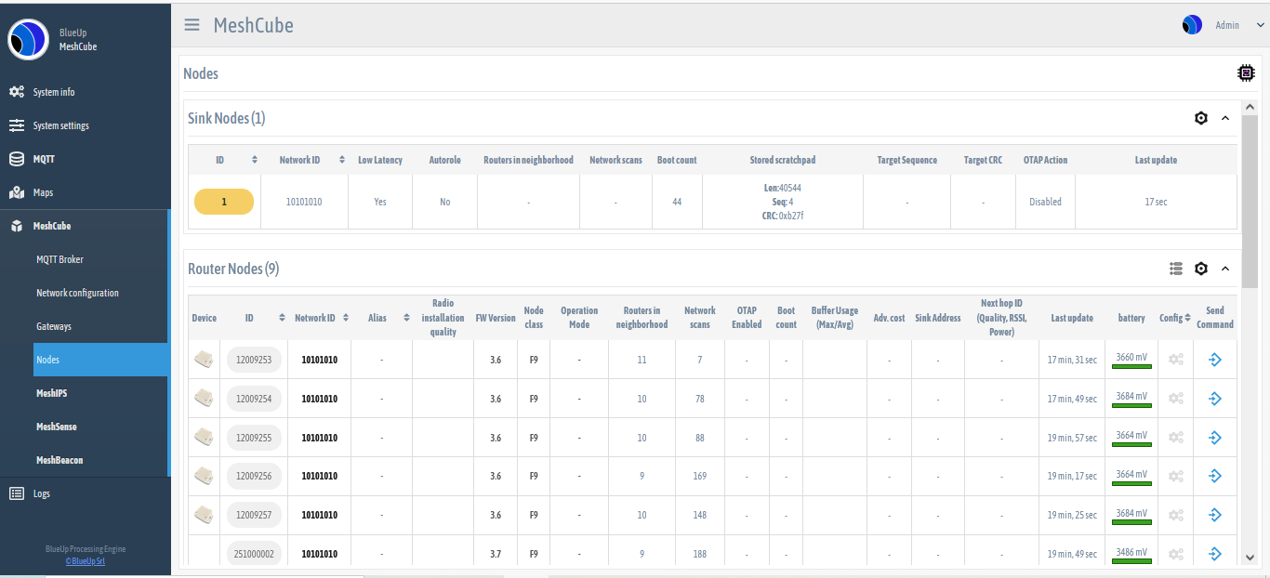
Task: Toggle the sidebar with the hamburger icon
Action: tap(192, 25)
